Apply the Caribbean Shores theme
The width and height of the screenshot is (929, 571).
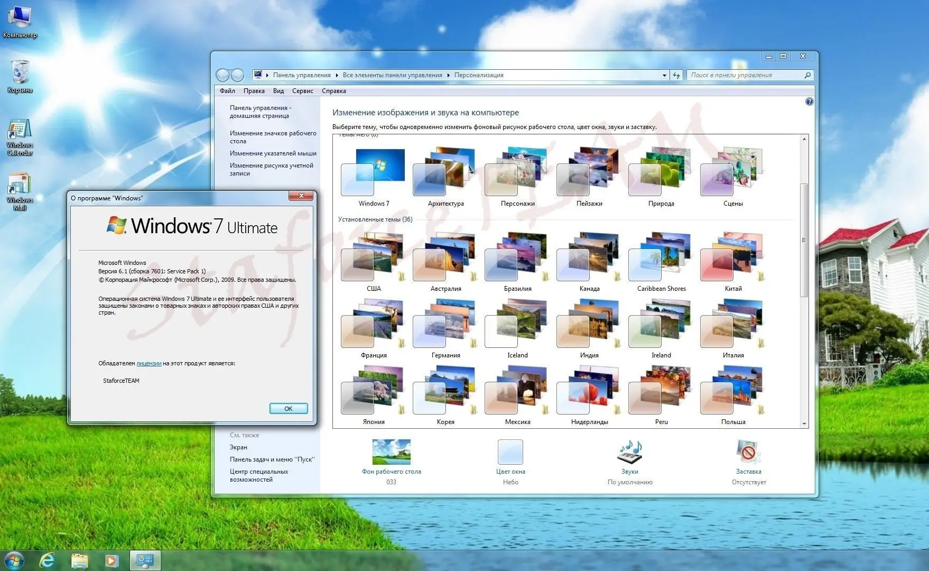pyautogui.click(x=661, y=262)
